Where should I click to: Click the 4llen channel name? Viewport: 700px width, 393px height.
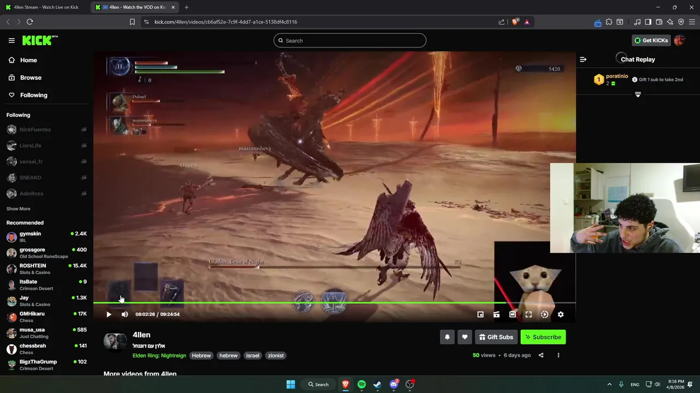(x=141, y=335)
